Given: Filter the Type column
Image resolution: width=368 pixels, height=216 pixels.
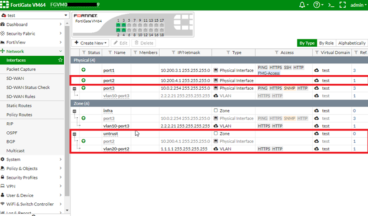Looking at the screenshot, I should coord(228,53).
